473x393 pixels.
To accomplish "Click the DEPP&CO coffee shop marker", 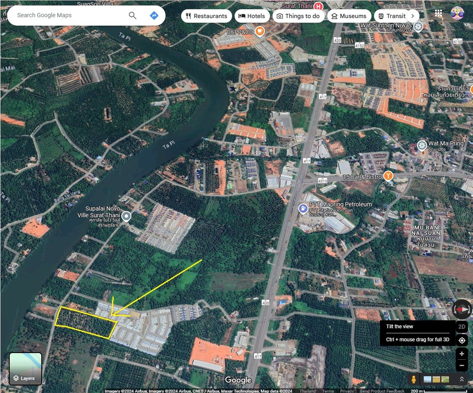I will [260, 31].
